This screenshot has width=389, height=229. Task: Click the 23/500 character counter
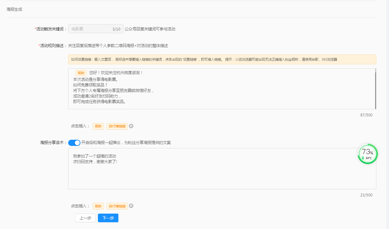(366, 195)
